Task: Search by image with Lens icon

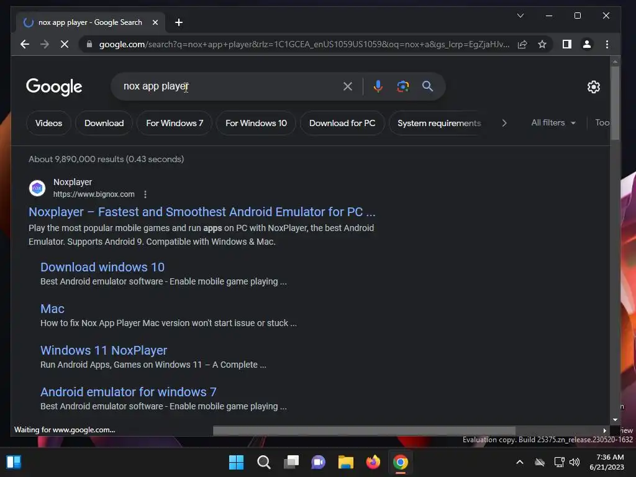Action: pyautogui.click(x=402, y=86)
